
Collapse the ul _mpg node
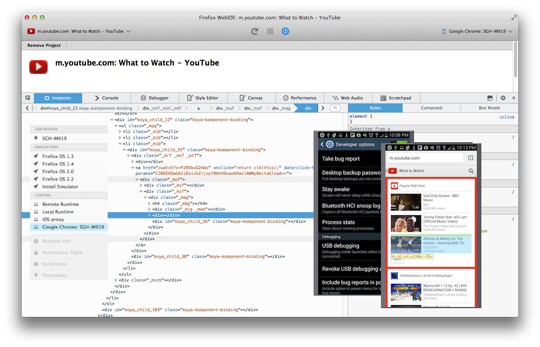(x=116, y=126)
